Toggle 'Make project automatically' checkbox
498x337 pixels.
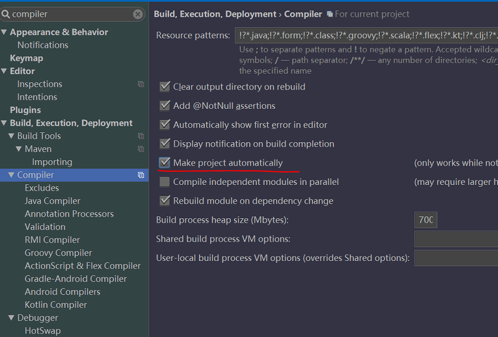pyautogui.click(x=165, y=163)
